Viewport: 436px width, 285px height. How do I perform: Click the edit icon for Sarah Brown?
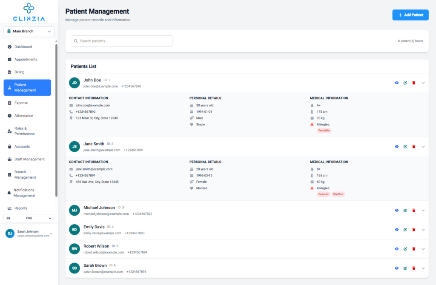405,268
